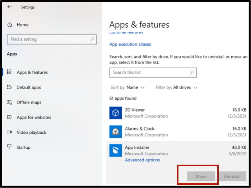Screen dimensions: 251x188
Task: Click the Offline maps sidebar icon
Action: tap(10, 102)
